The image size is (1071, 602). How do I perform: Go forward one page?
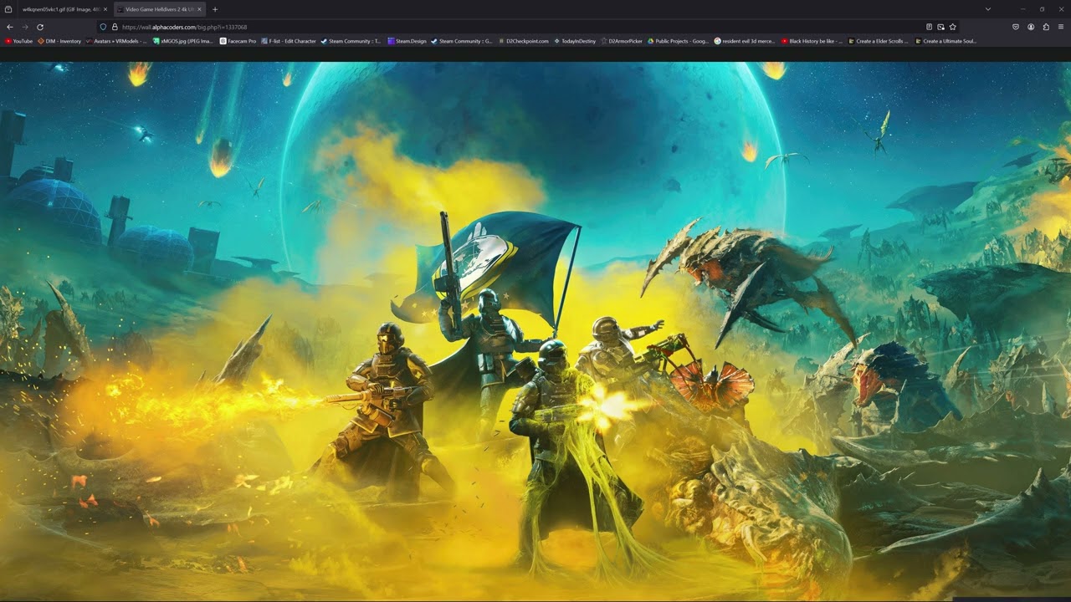coord(25,27)
